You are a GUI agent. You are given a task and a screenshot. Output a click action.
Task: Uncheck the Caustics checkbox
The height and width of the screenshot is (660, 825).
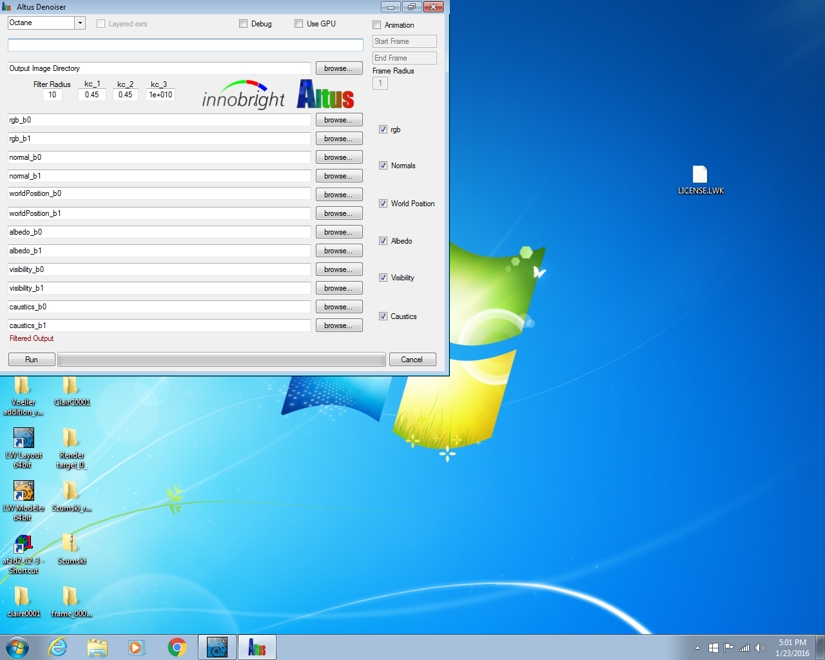(x=383, y=316)
